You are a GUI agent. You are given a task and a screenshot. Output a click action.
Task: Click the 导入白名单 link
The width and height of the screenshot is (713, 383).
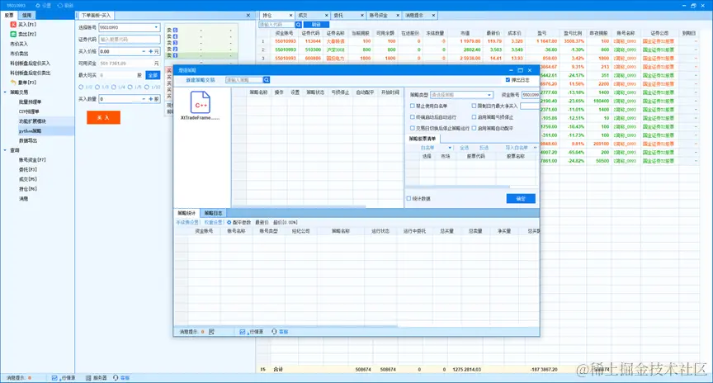[x=517, y=148]
